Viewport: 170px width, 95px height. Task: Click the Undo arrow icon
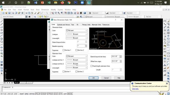pos(42,13)
